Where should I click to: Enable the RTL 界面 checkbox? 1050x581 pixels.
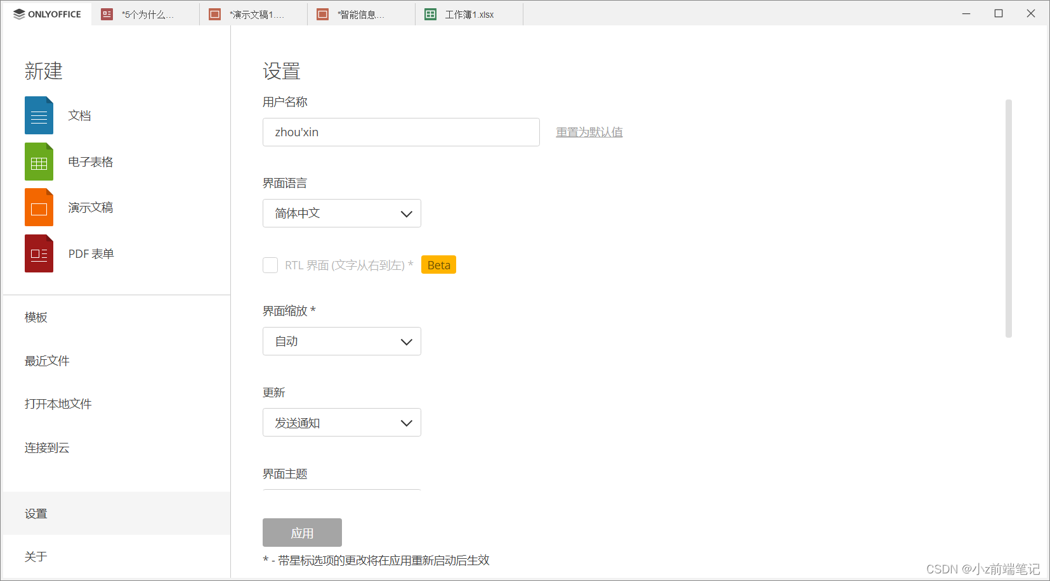pos(270,265)
